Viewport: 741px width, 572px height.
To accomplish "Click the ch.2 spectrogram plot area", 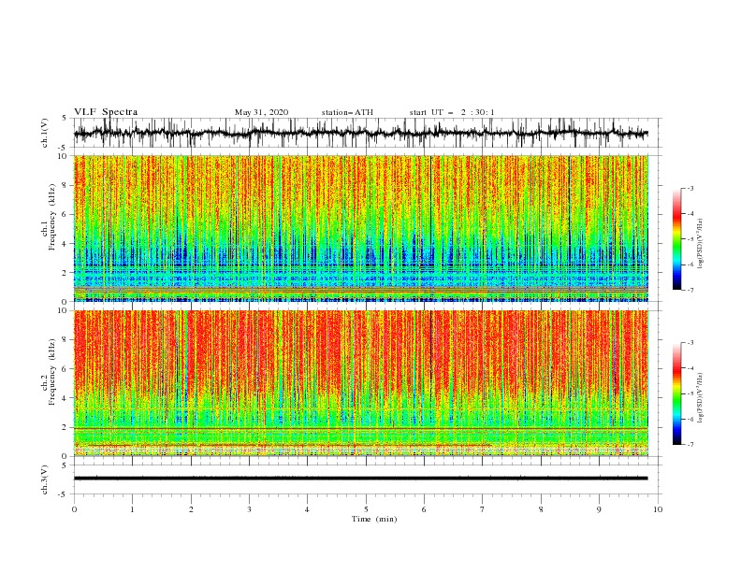I will [x=361, y=383].
